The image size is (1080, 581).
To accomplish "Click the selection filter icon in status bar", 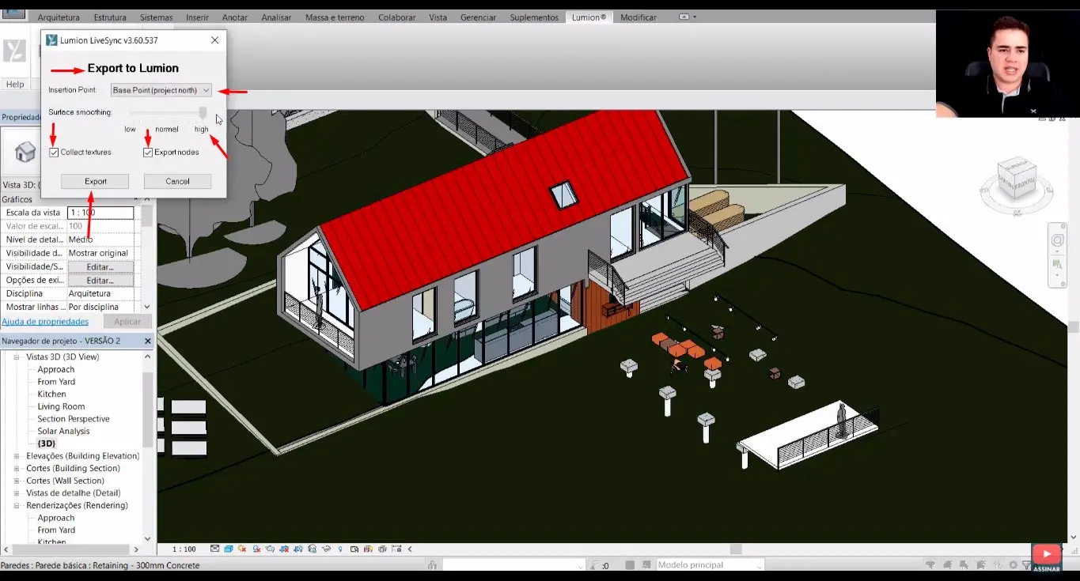I will tap(1026, 565).
